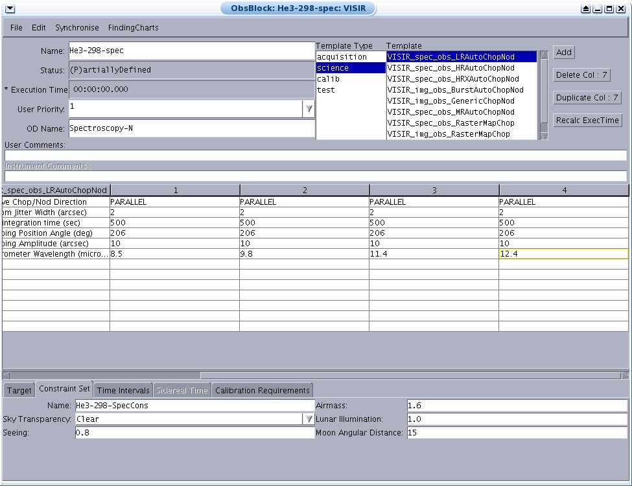Click the template list vertical scrollbar
The image size is (632, 486).
pyautogui.click(x=544, y=91)
